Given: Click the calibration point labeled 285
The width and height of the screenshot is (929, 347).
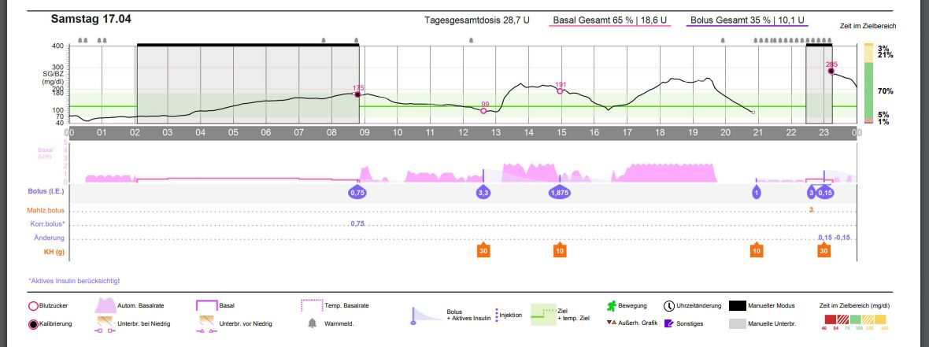Looking at the screenshot, I should (831, 71).
